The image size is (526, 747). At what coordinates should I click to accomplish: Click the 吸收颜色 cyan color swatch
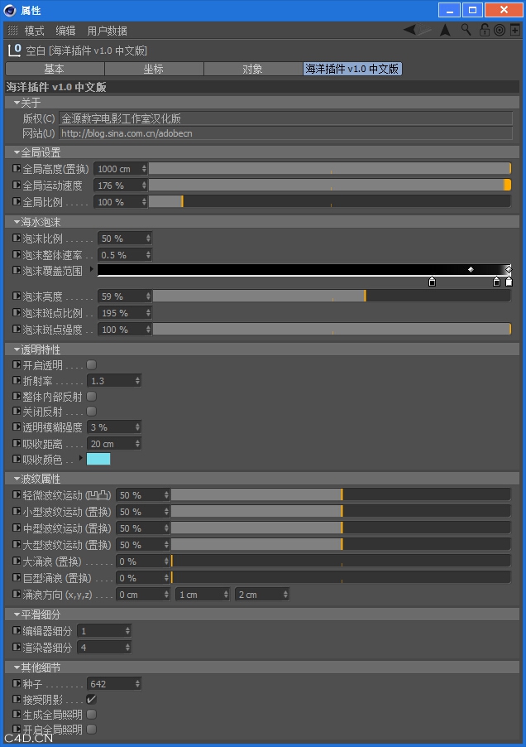(98, 459)
